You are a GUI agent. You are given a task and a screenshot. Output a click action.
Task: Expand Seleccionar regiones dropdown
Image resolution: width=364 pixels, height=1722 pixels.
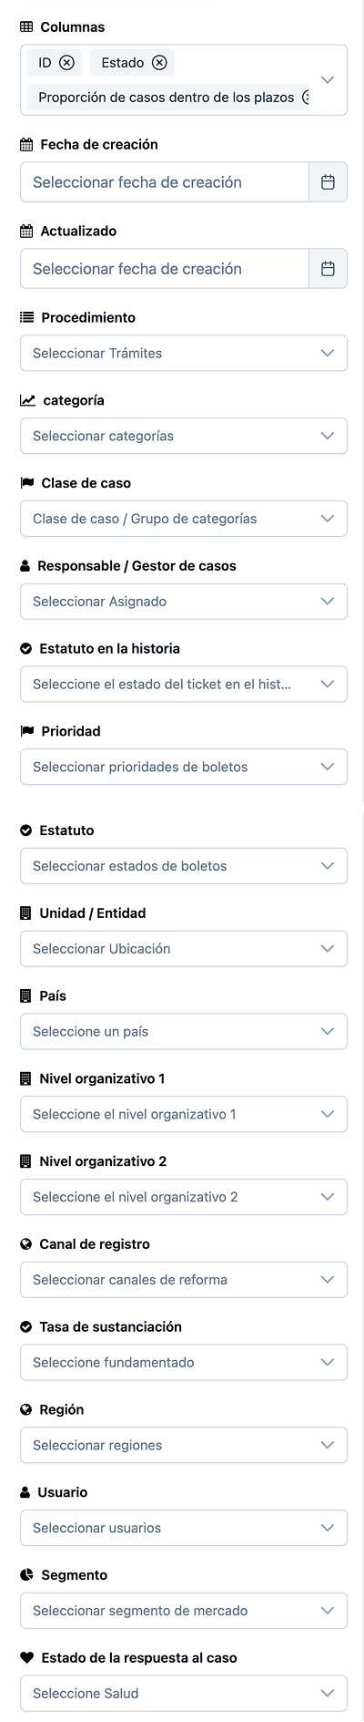point(184,1446)
